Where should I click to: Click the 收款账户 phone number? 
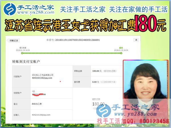click(x=39, y=94)
